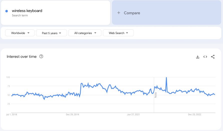Image resolution: width=223 pixels, height=131 pixels.
Task: Click the peak spike reaching 100
Action: [166, 78]
